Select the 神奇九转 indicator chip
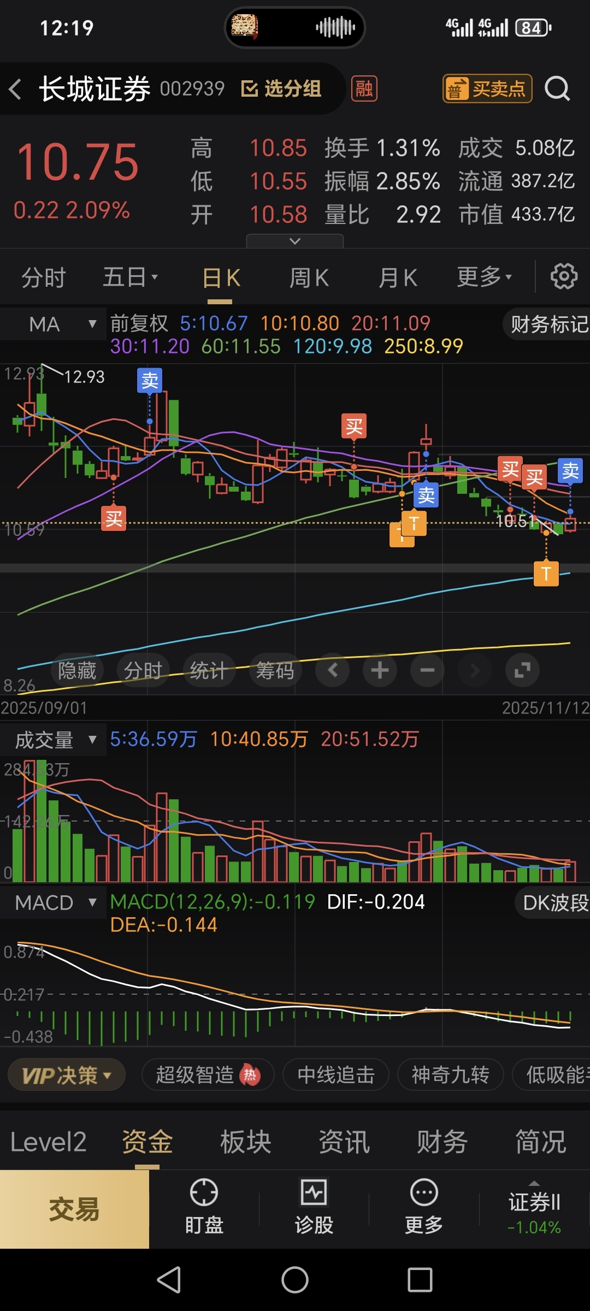Screen dimensions: 590x1311 point(450,1075)
